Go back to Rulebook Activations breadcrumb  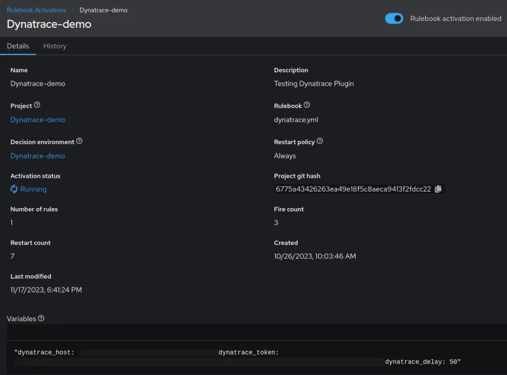point(36,10)
